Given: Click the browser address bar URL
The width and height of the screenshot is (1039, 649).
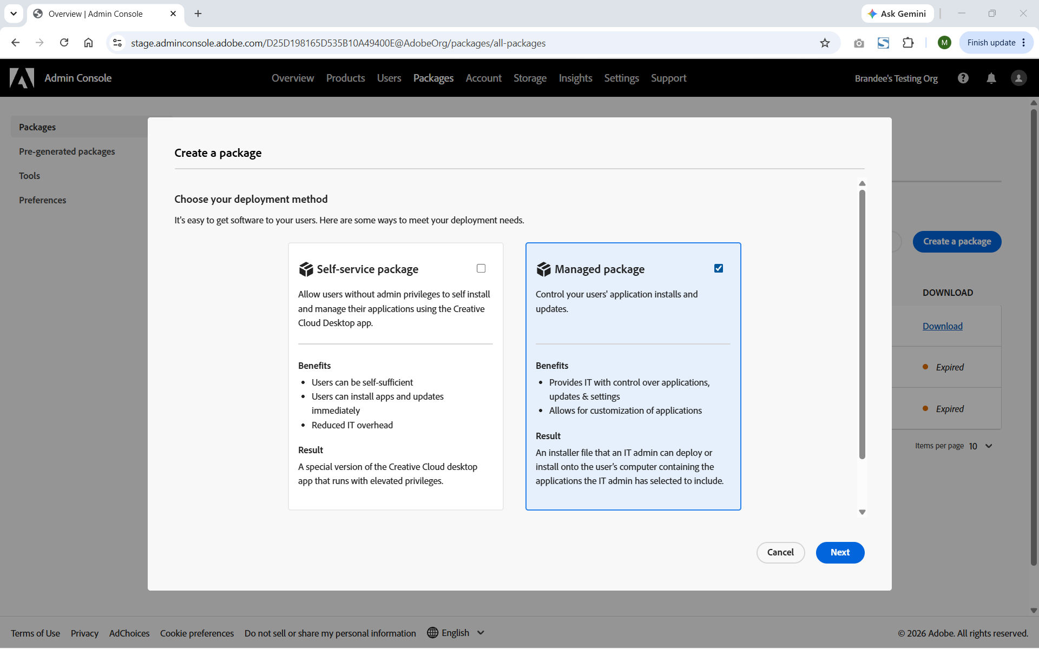Looking at the screenshot, I should [x=338, y=43].
